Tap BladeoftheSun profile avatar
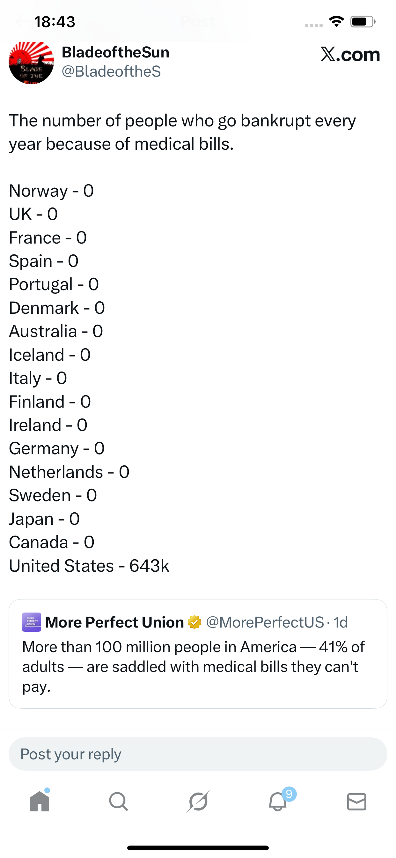This screenshot has height=858, width=396. tap(31, 63)
